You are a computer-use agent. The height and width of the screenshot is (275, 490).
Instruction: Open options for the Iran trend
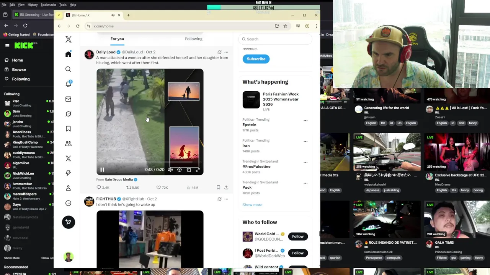click(305, 141)
